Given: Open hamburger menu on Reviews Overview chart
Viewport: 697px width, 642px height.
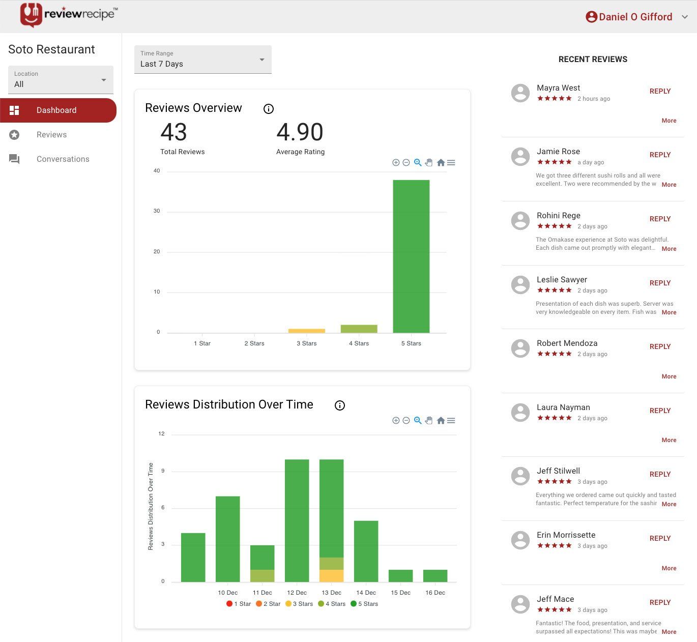Looking at the screenshot, I should pyautogui.click(x=451, y=163).
